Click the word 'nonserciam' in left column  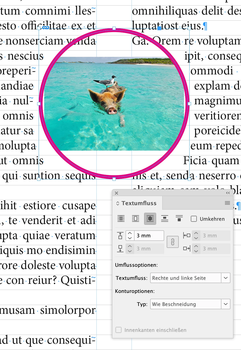coord(34,41)
